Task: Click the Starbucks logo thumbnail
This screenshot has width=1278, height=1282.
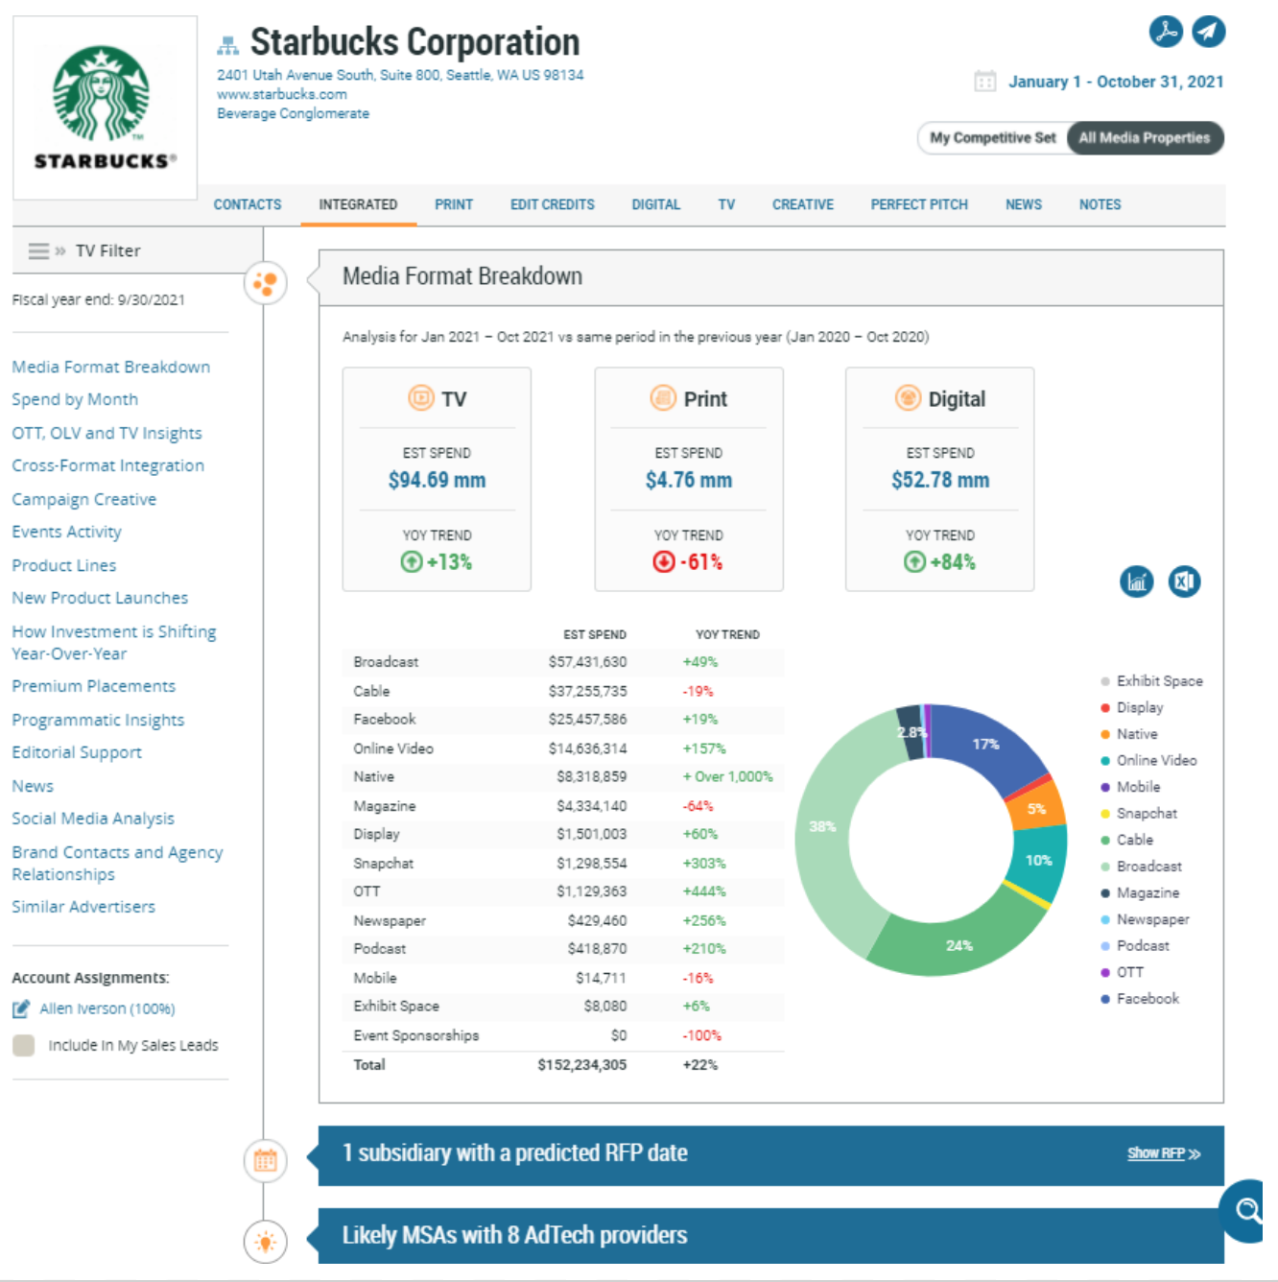Action: point(105,107)
